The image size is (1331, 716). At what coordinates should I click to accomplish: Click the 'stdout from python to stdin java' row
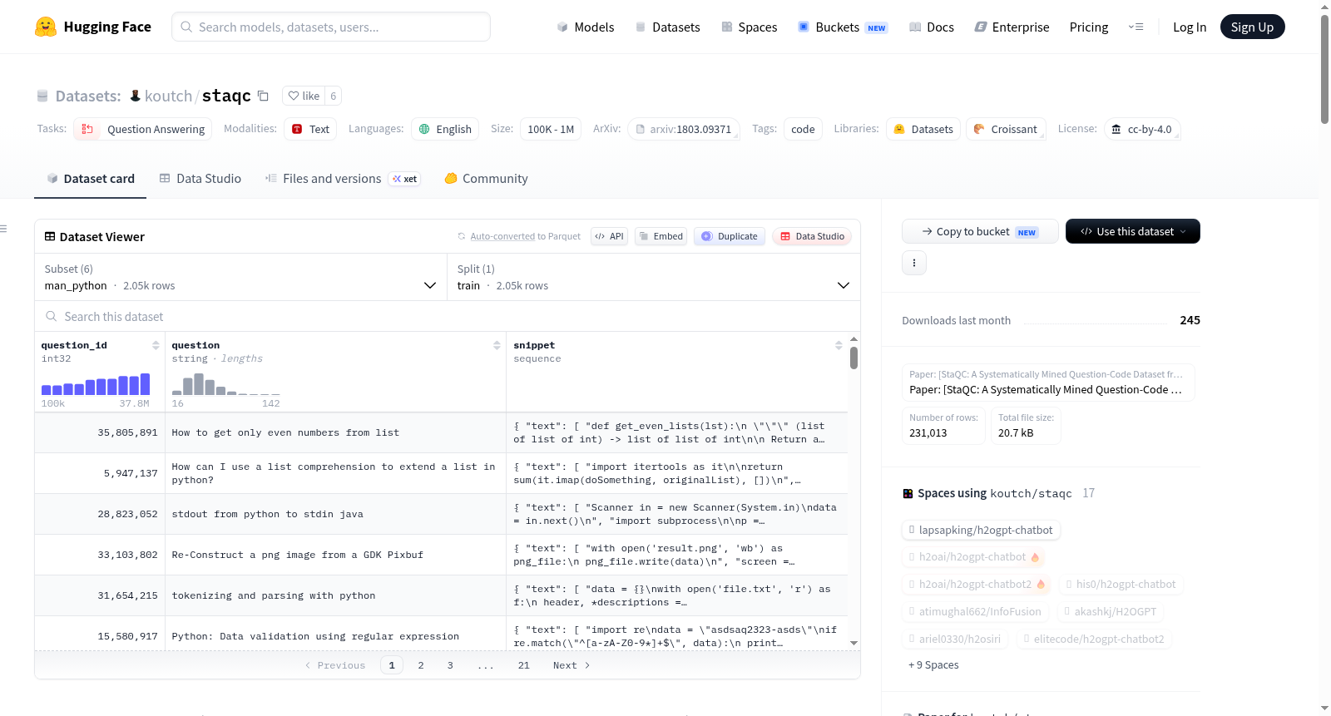click(441, 514)
